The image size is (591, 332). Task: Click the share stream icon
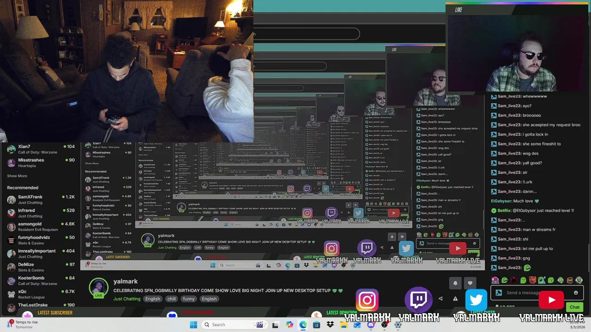(440, 299)
